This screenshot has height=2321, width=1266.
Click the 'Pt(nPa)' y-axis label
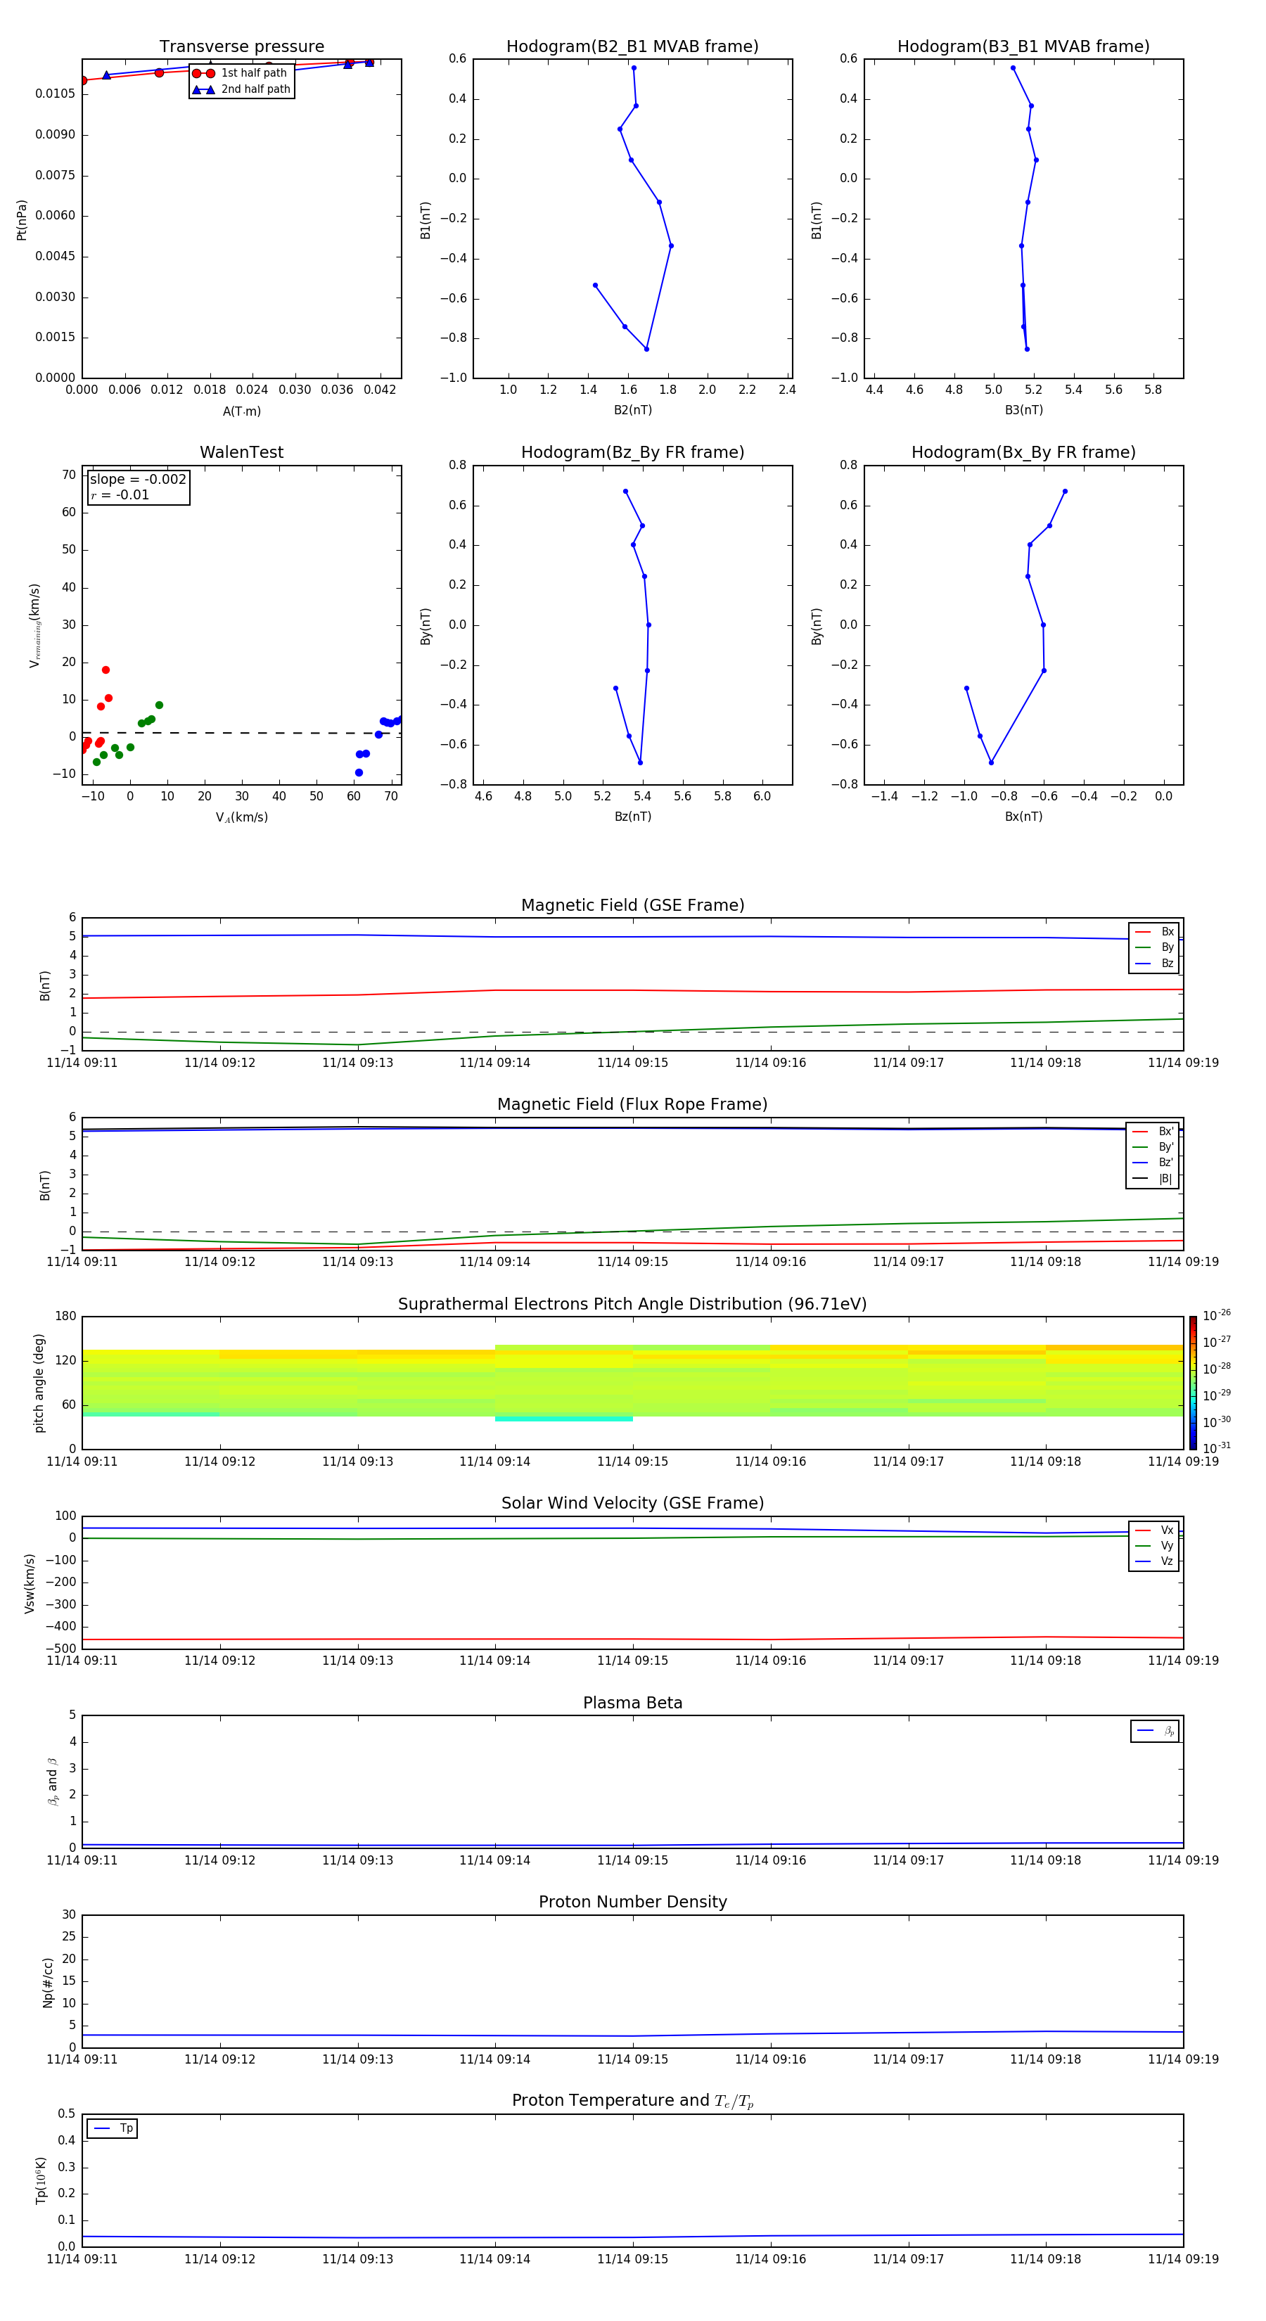[x=22, y=220]
